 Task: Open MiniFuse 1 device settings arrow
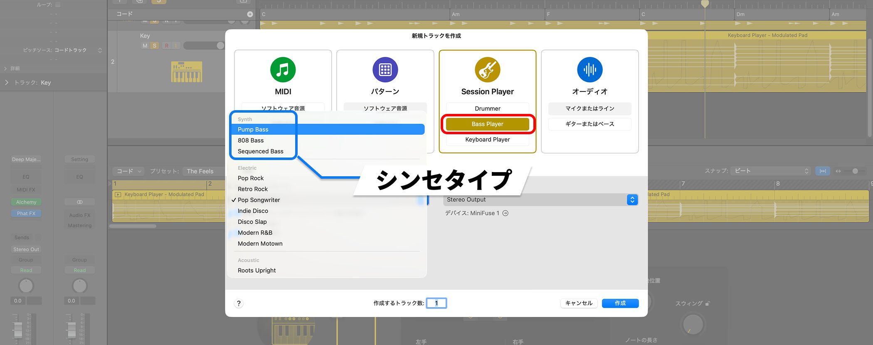[x=506, y=213]
